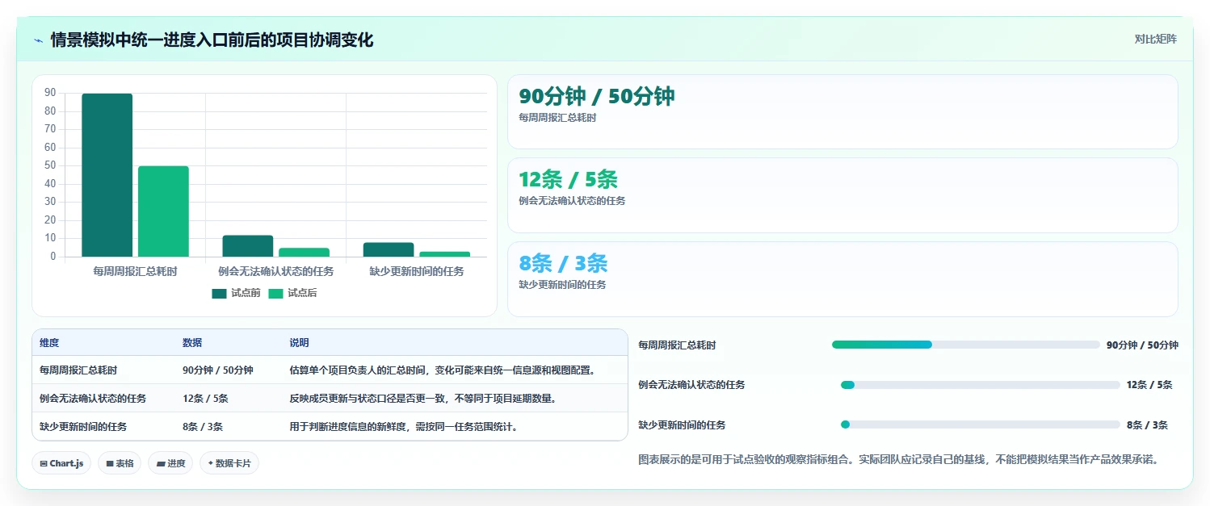Click the progress bar for 每周周报汇总耗时

966,345
